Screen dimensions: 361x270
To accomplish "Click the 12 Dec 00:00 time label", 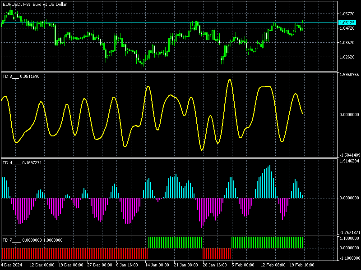I will click(42, 265).
